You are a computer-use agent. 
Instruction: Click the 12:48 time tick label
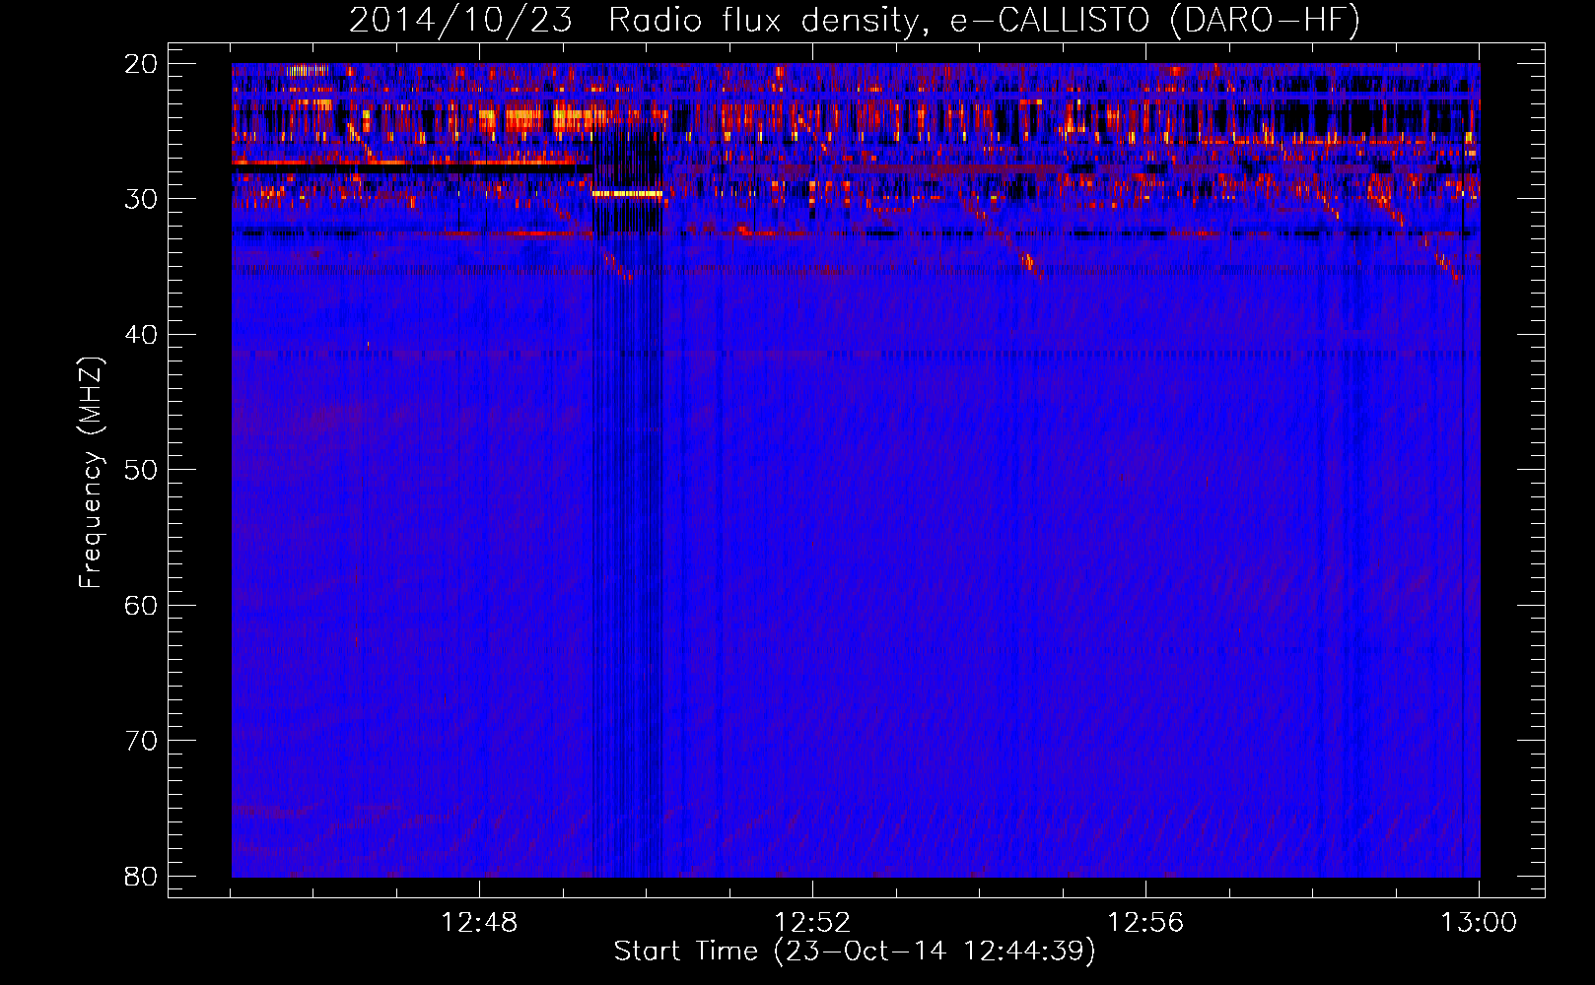coord(479,923)
